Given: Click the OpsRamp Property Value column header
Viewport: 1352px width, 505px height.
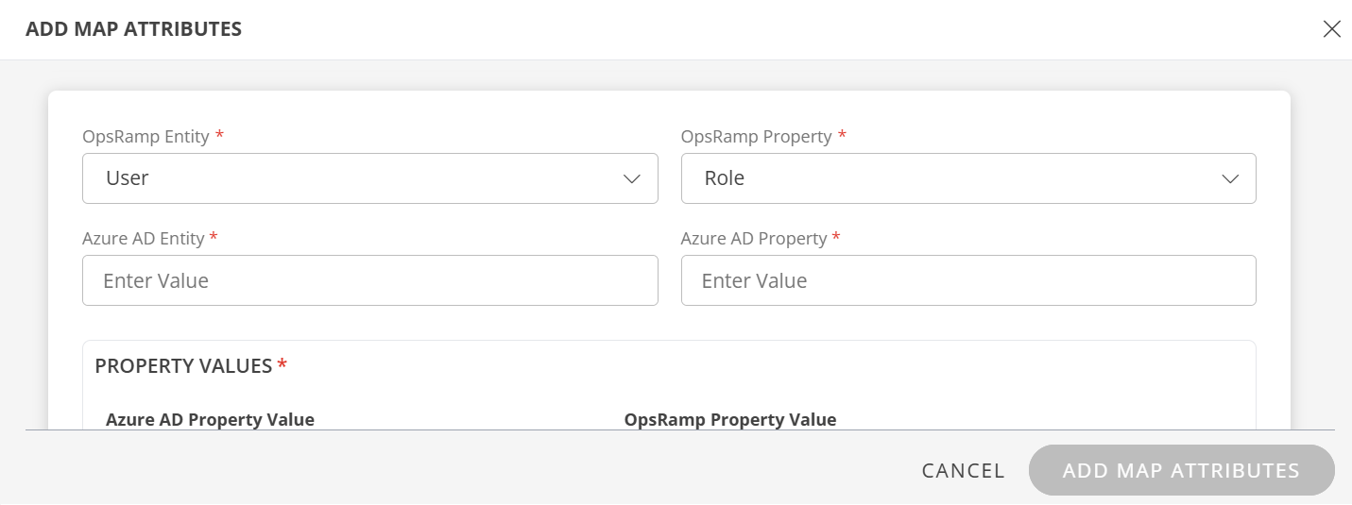Looking at the screenshot, I should (x=729, y=419).
